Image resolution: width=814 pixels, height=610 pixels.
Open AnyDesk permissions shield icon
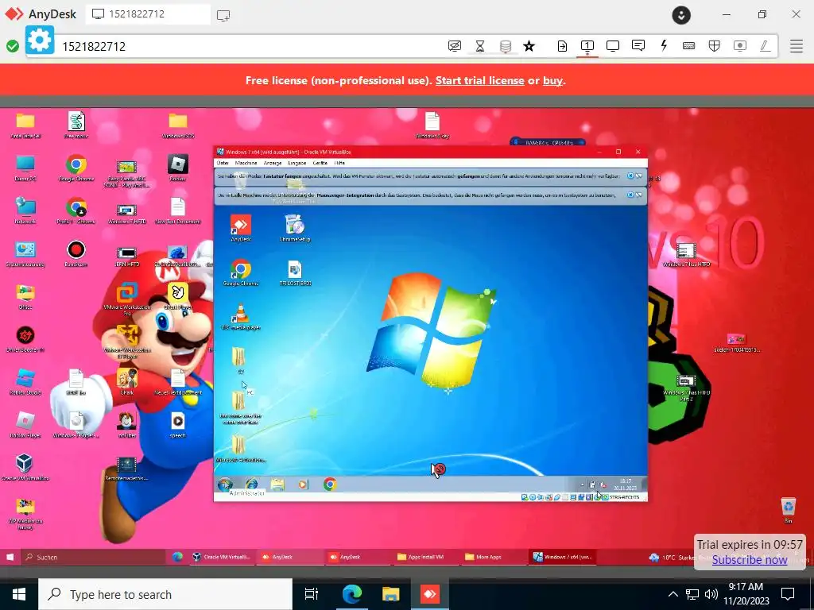coord(715,45)
